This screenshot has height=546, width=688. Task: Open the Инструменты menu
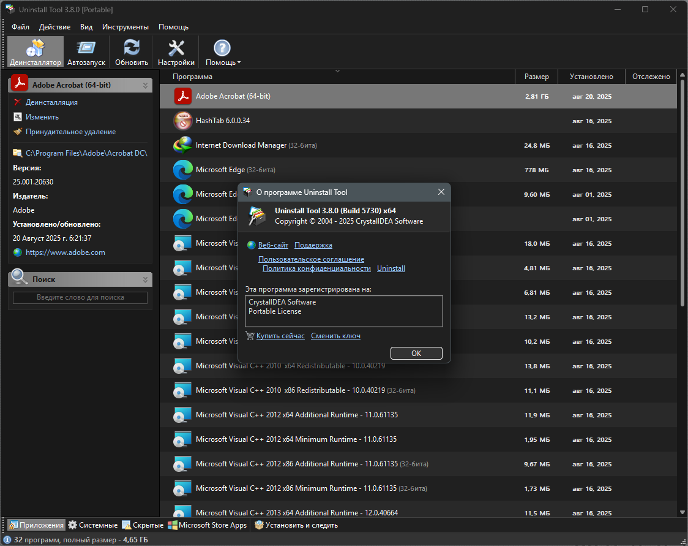(125, 27)
